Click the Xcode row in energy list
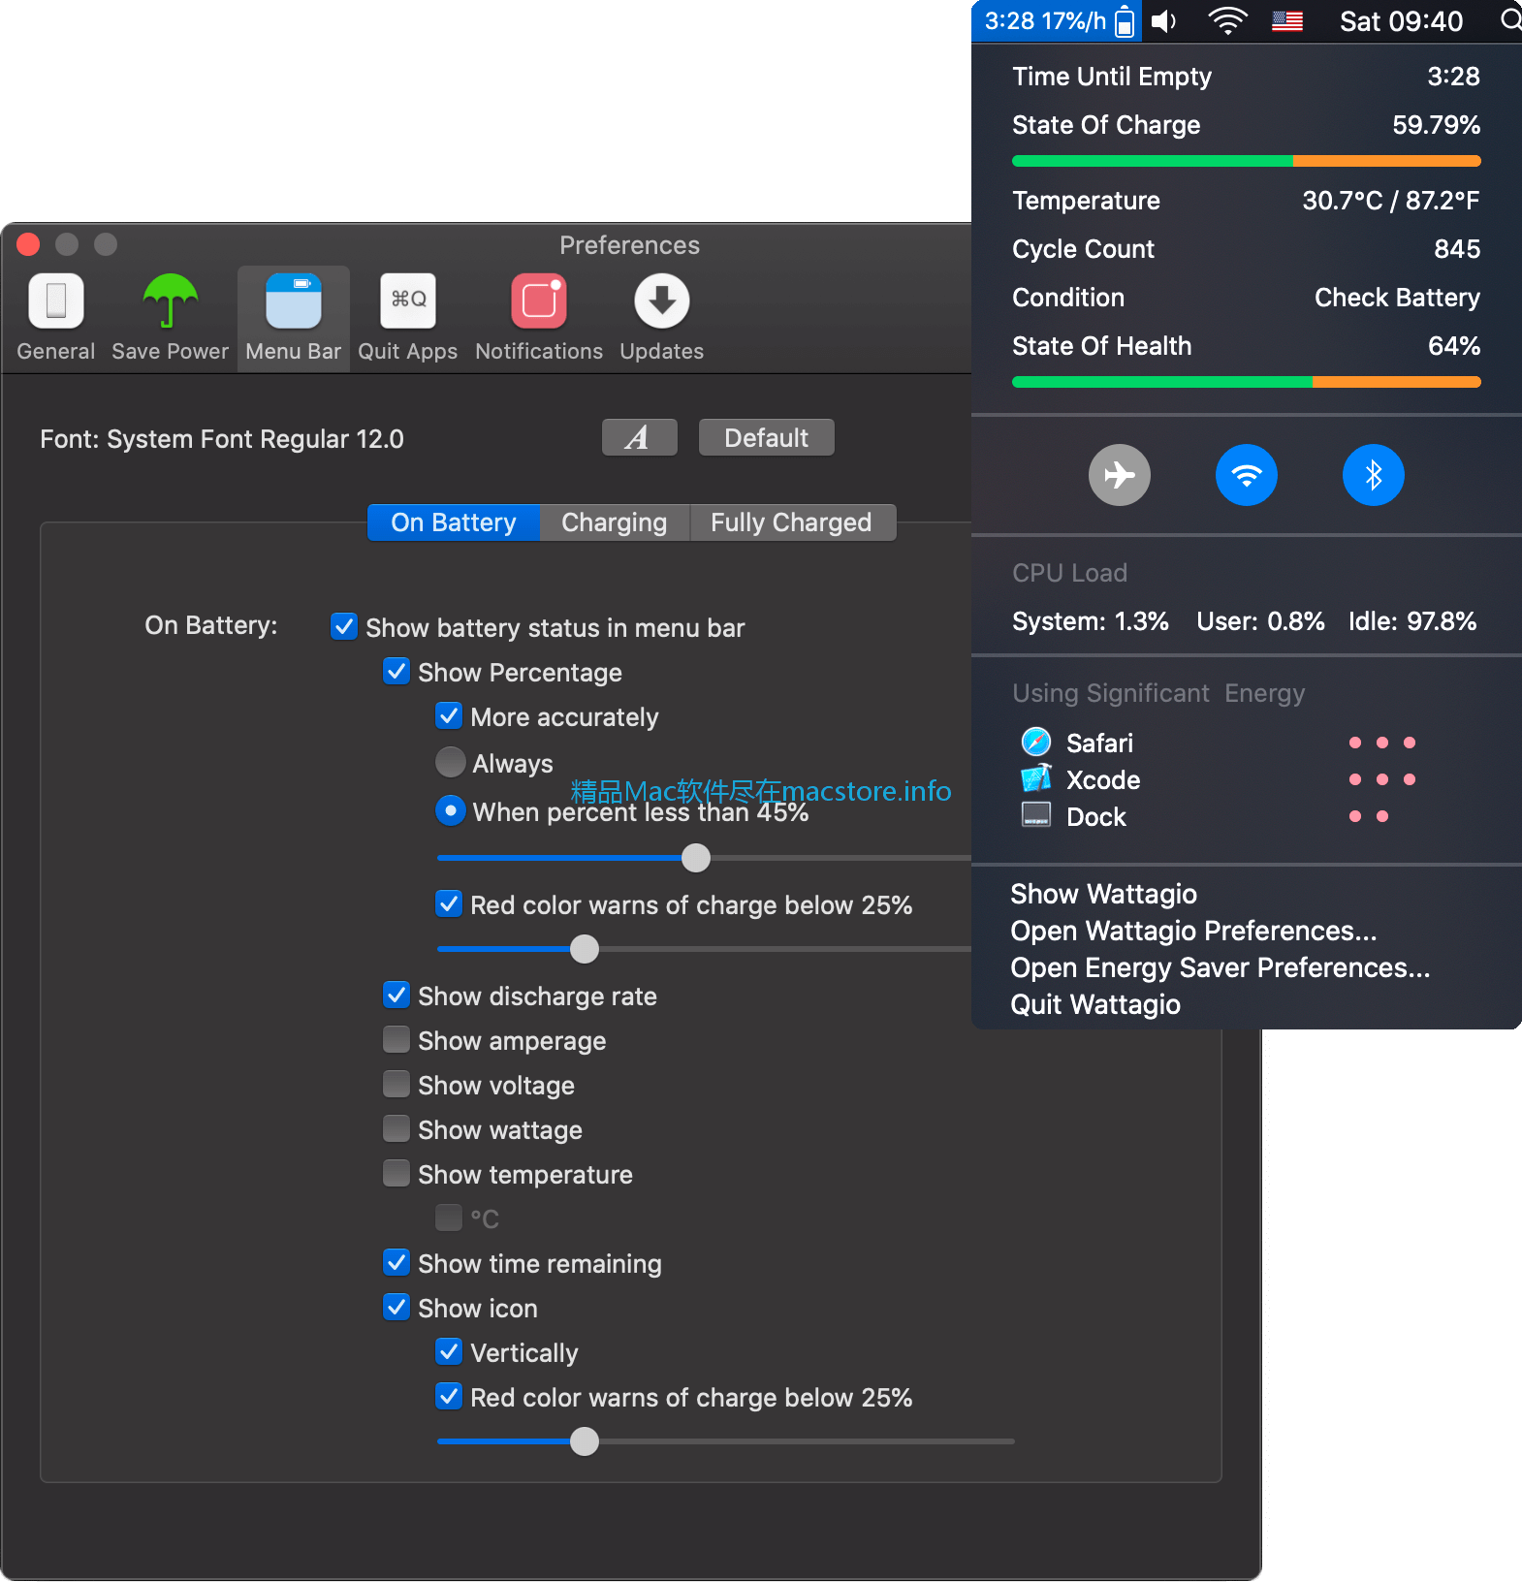 point(1247,779)
